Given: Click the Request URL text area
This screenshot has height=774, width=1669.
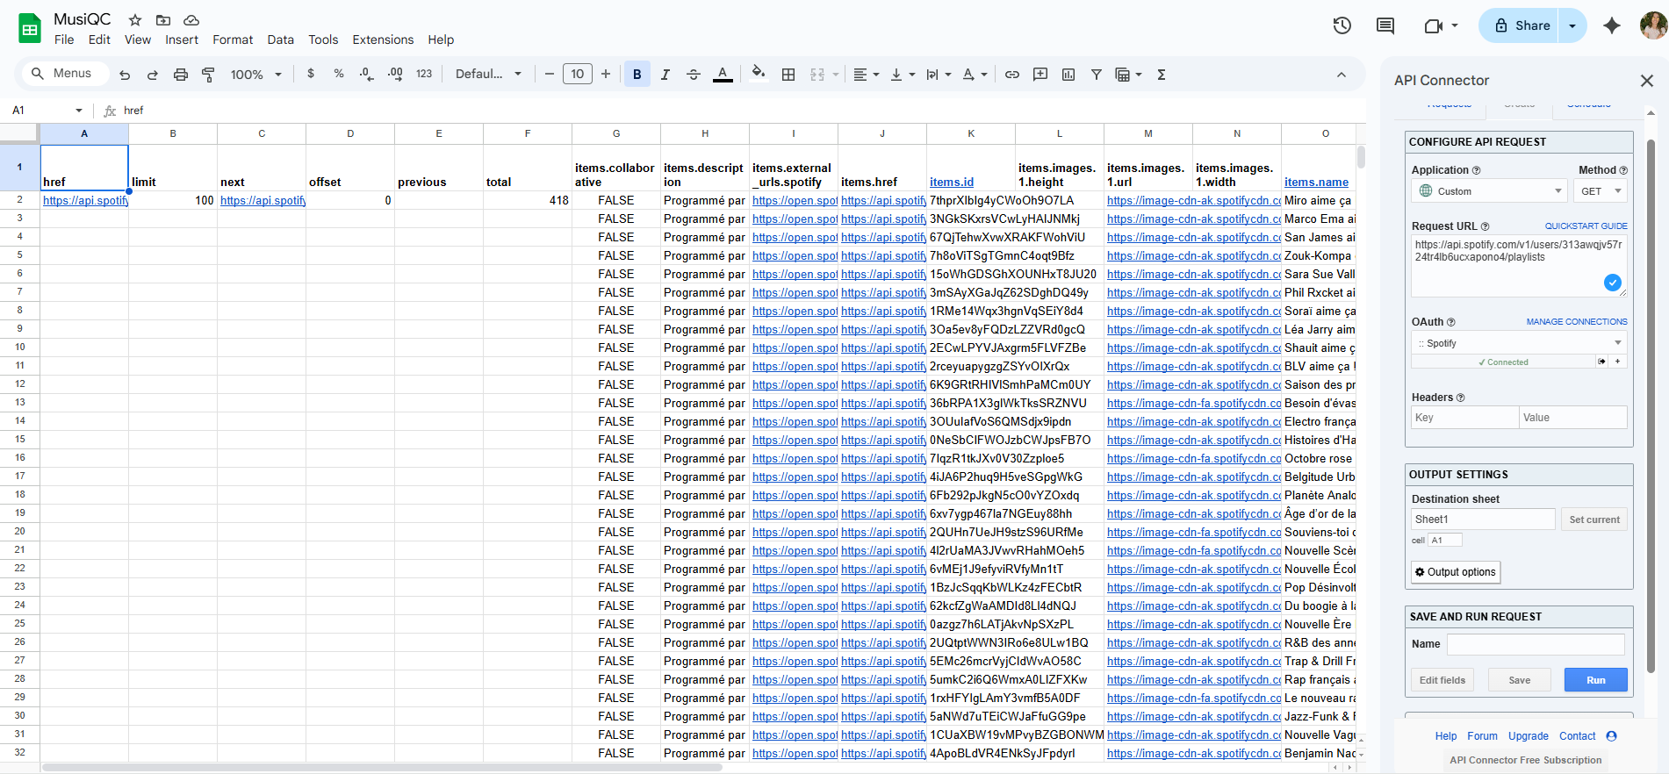Looking at the screenshot, I should [x=1519, y=266].
